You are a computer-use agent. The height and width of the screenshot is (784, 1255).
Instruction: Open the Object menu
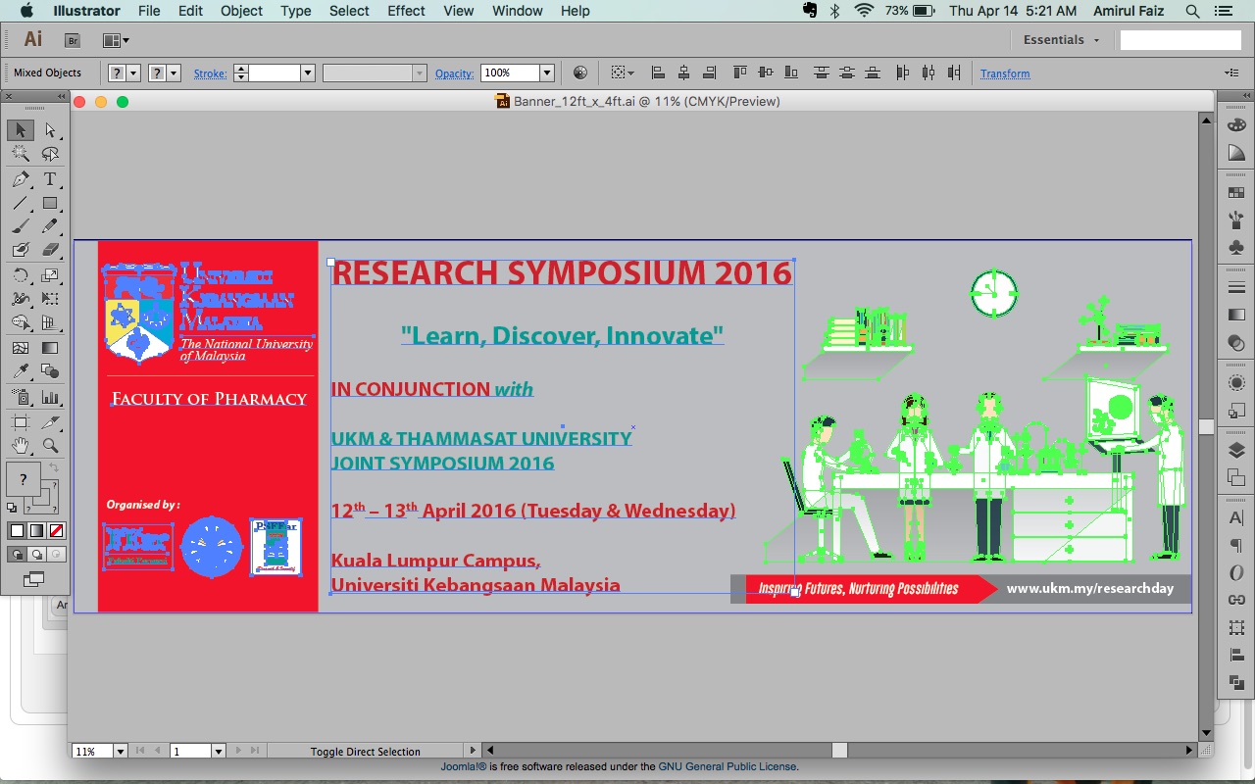click(x=241, y=11)
